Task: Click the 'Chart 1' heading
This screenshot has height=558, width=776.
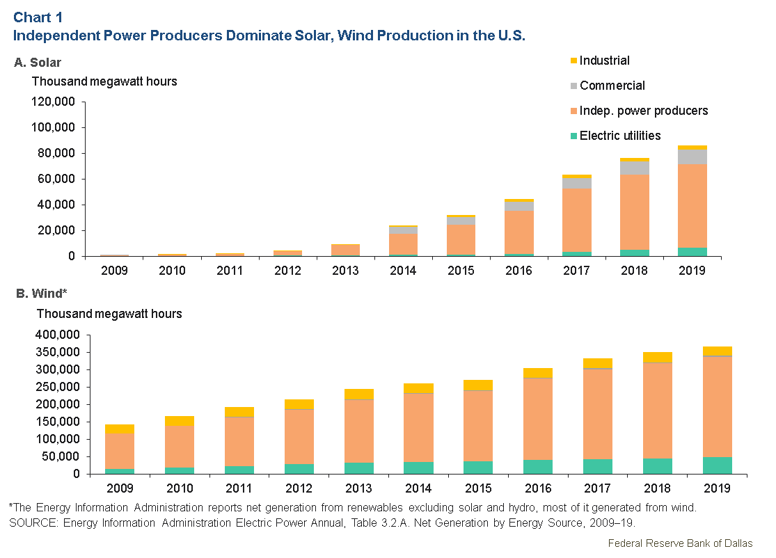Action: click(x=38, y=17)
